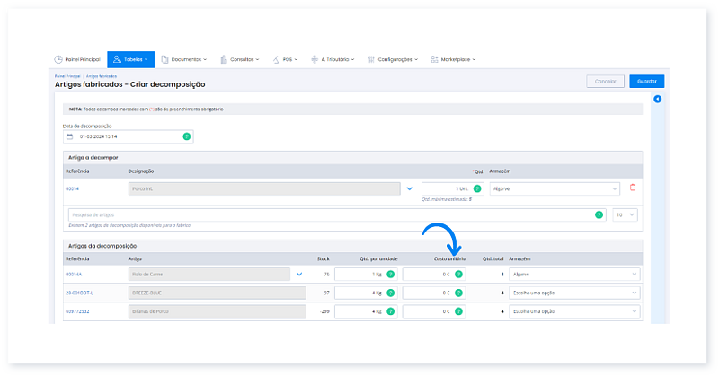Click the Pesquisa de artigos search field
The width and height of the screenshot is (719, 376).
pos(324,215)
